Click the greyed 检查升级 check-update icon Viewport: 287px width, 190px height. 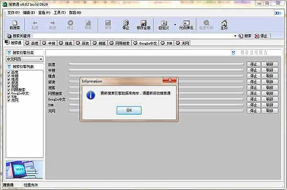pos(206,25)
